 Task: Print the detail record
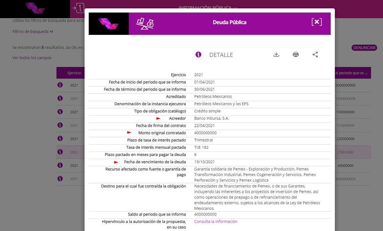(x=296, y=54)
